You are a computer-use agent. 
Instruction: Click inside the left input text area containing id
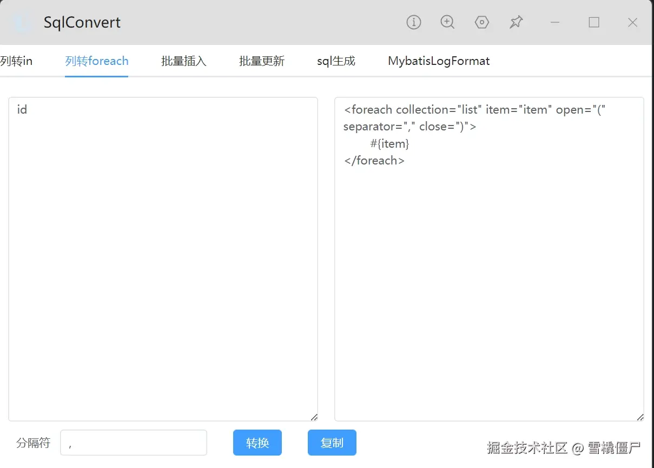coord(163,259)
